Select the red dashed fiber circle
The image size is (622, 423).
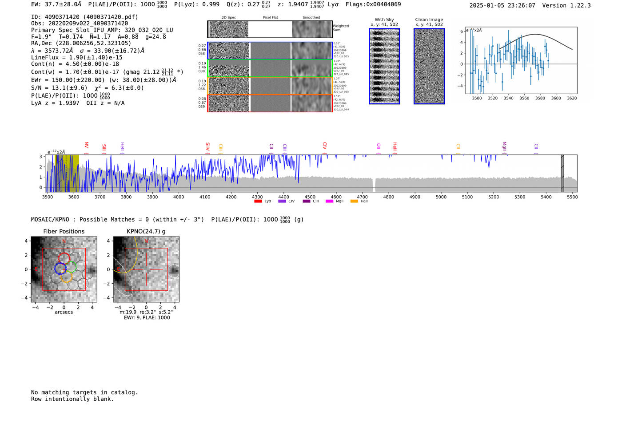pyautogui.click(x=64, y=258)
